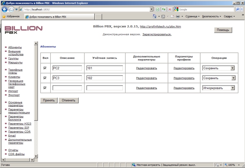Edit additional parameters for PC2 row
The width and height of the screenshot is (245, 168).
coord(147,68)
